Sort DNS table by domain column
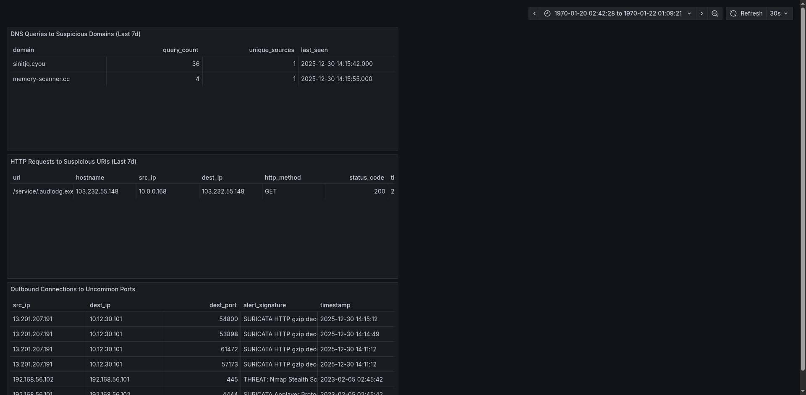Image resolution: width=806 pixels, height=395 pixels. tap(24, 50)
